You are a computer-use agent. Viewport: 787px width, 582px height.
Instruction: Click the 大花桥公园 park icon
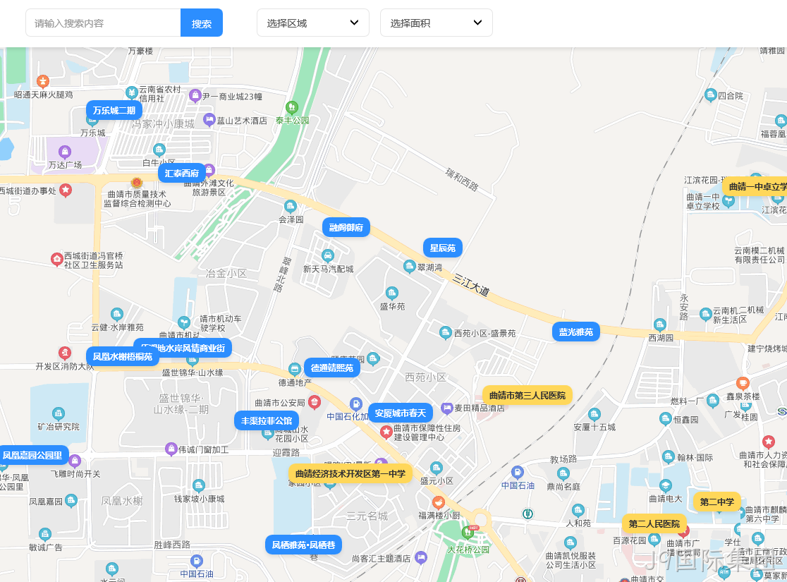coord(468,533)
